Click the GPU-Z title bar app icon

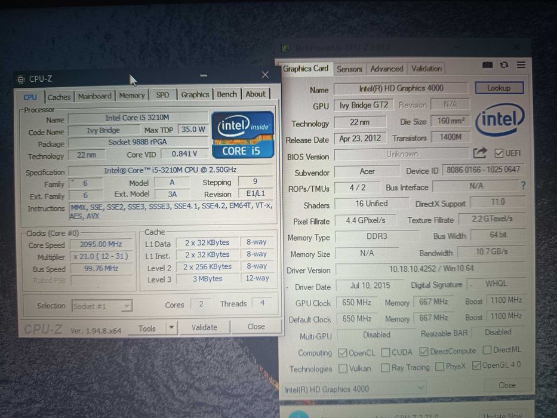(285, 48)
